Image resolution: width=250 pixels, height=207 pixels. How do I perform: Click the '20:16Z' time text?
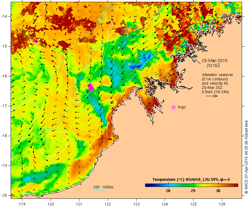(213, 65)
